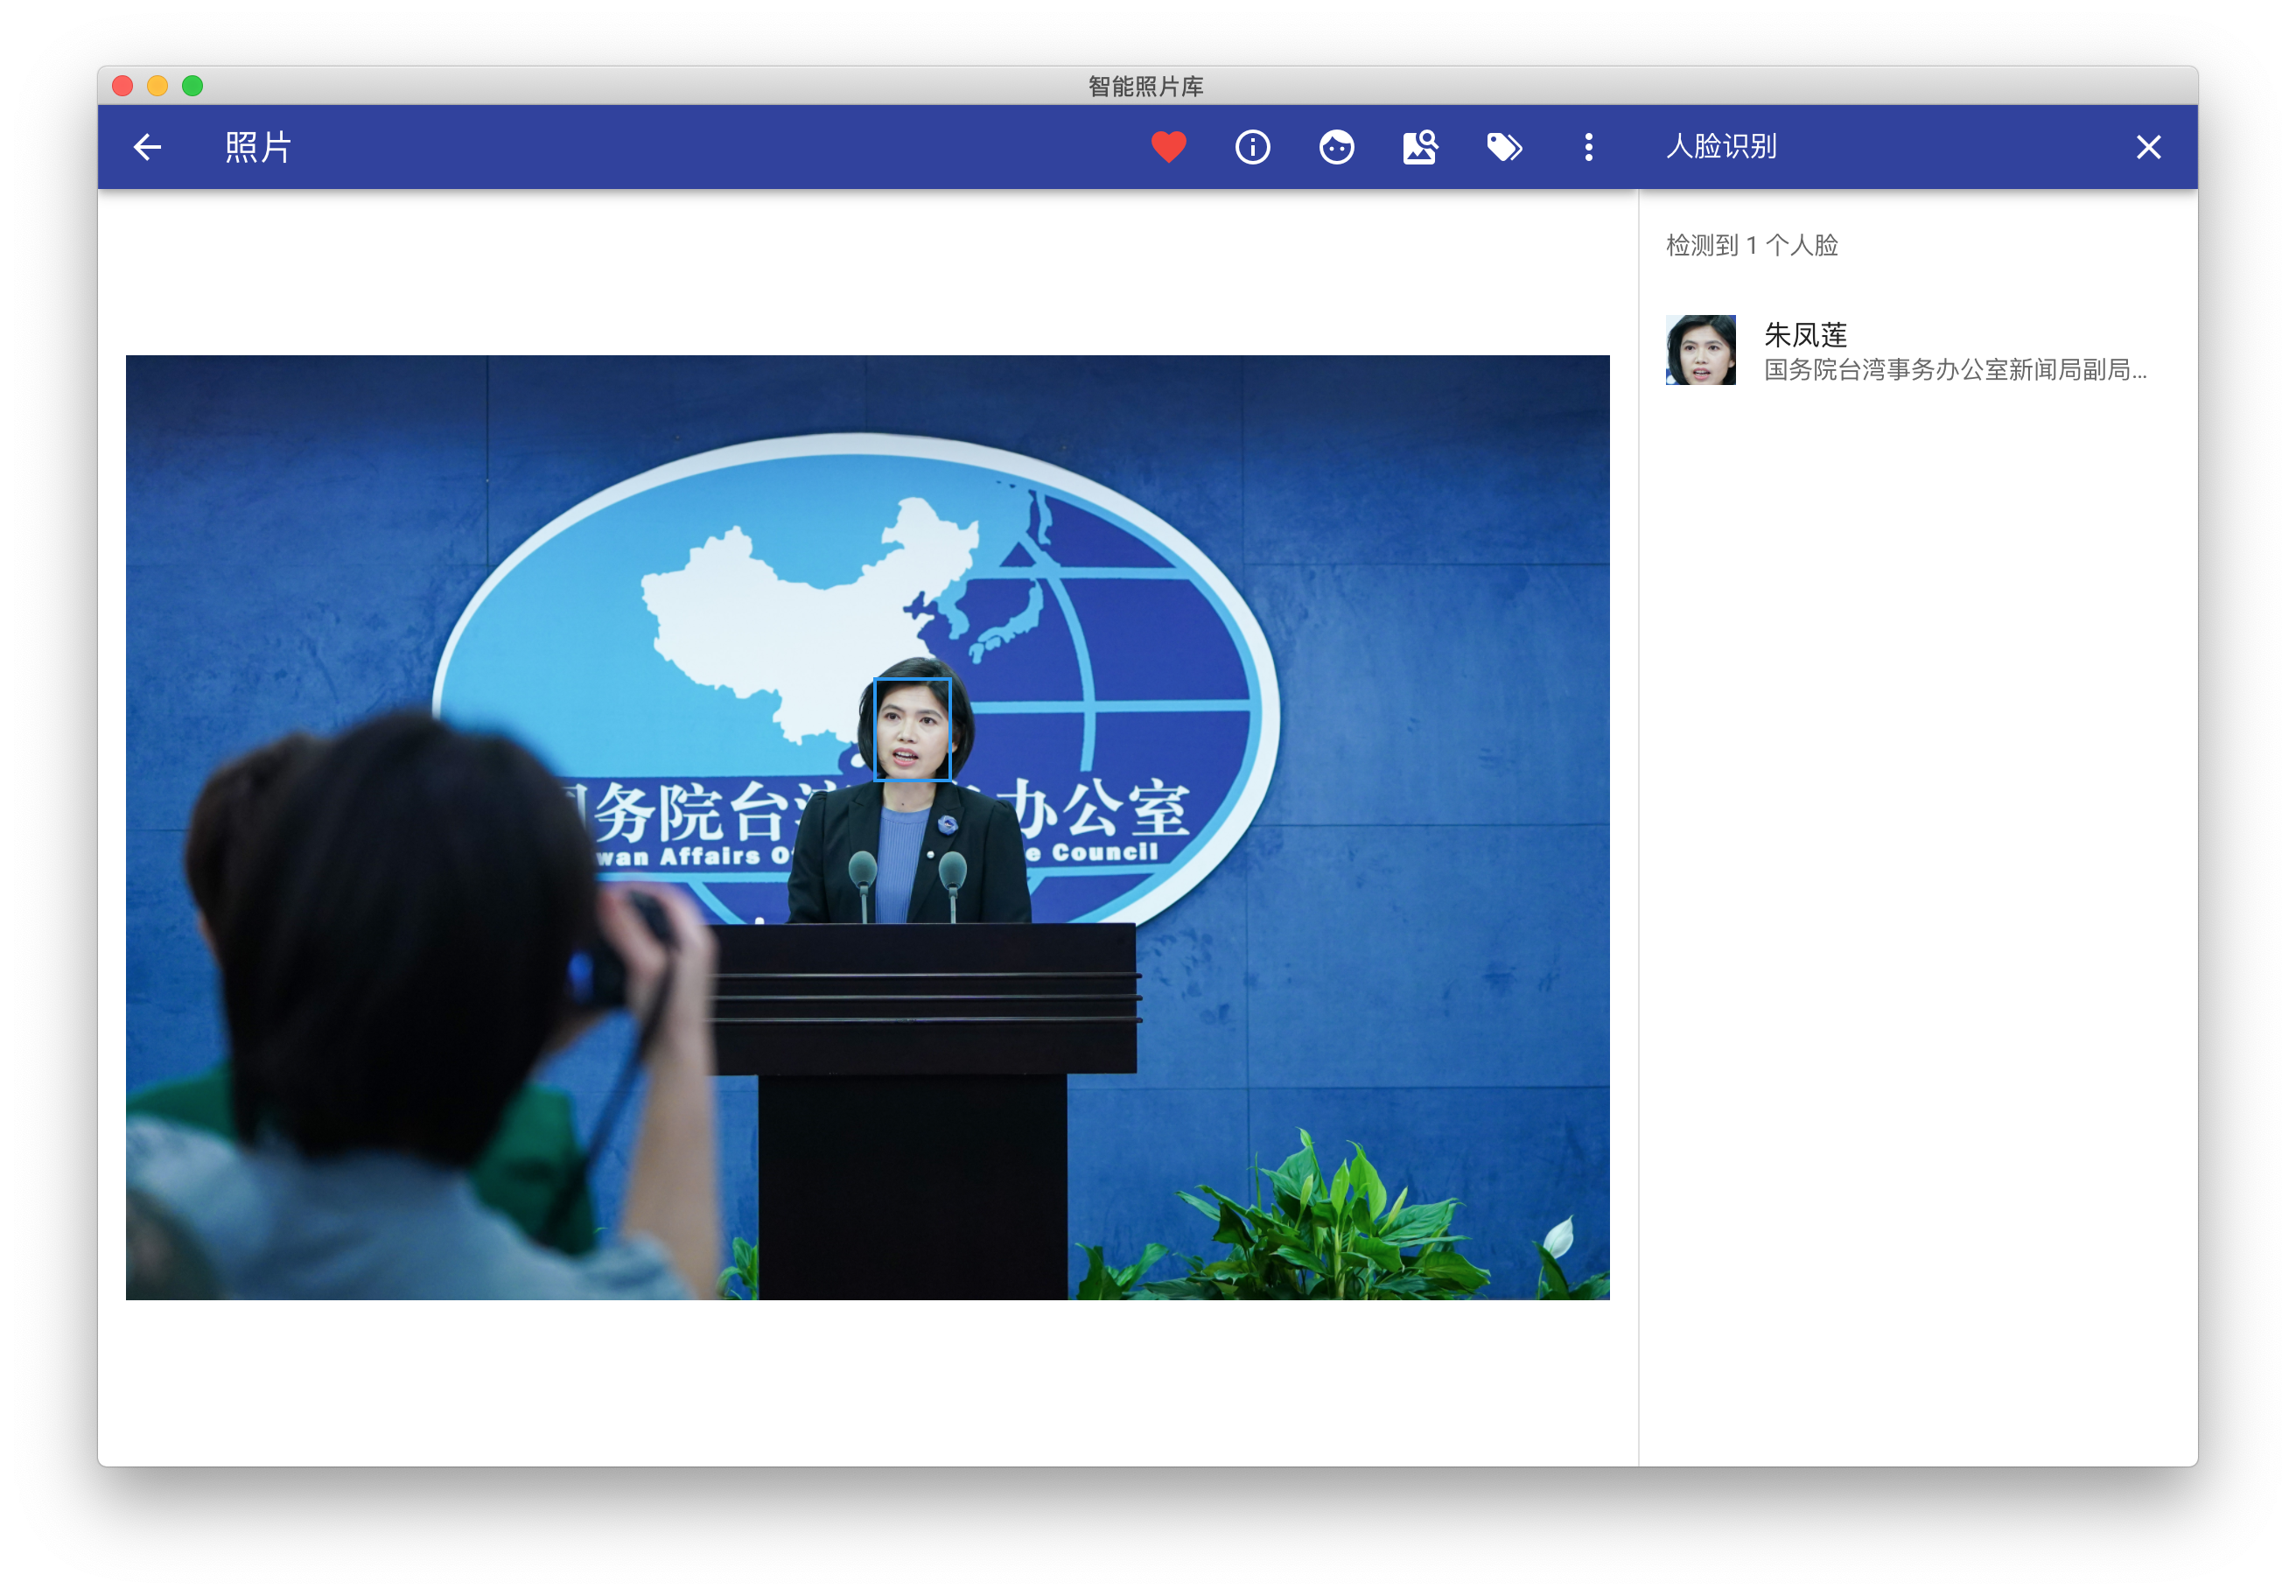Click the 智能照片库 window title bar
Screen dimensions: 2296x1596
point(1146,86)
